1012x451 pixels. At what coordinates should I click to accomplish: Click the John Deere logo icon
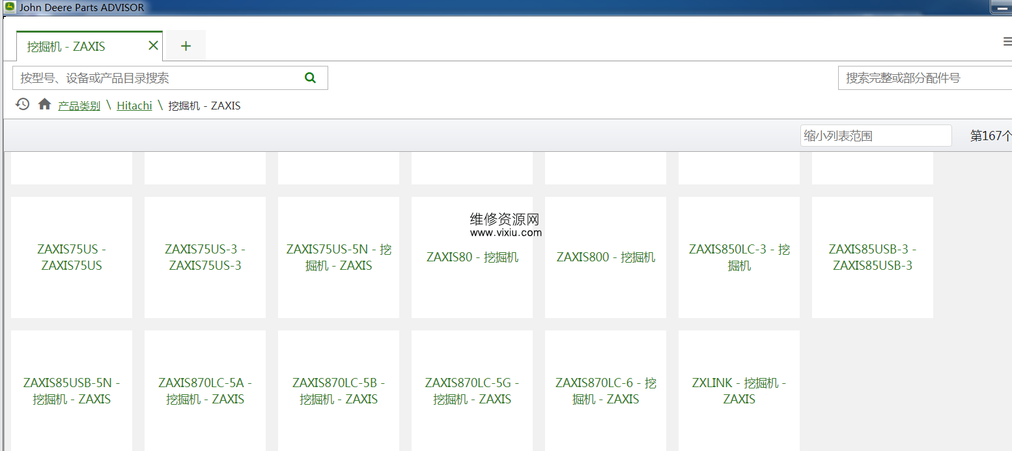pos(10,8)
